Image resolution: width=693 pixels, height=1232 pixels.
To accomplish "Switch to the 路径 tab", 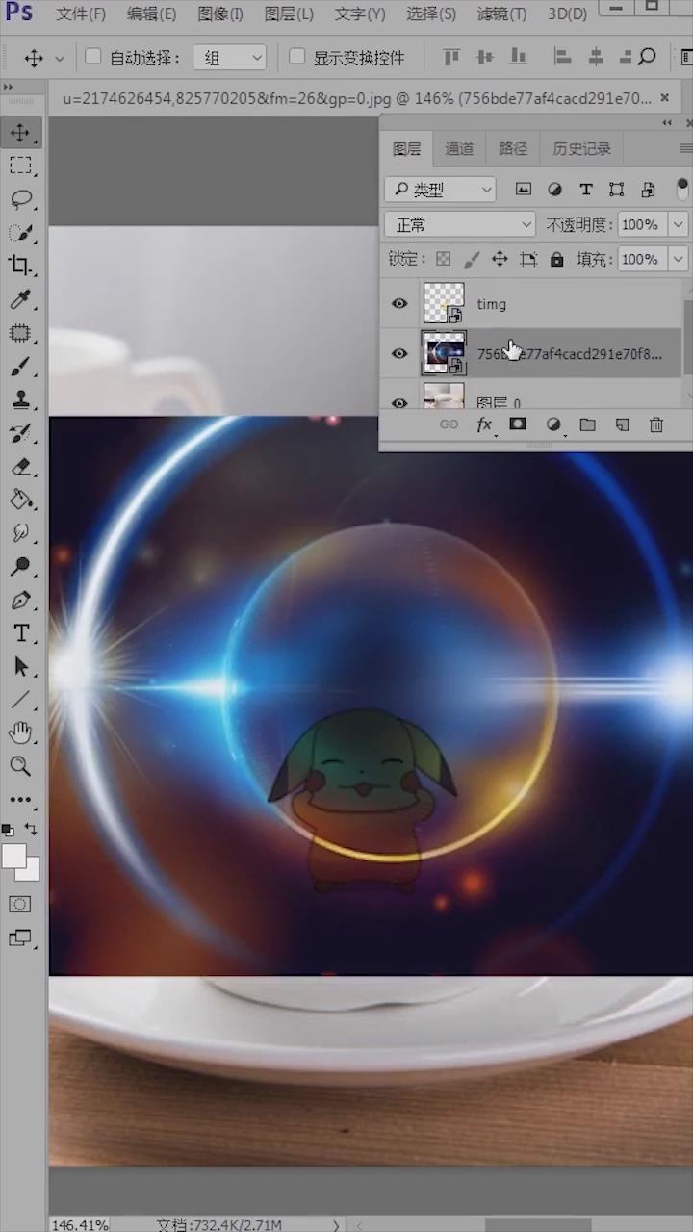I will click(x=513, y=148).
